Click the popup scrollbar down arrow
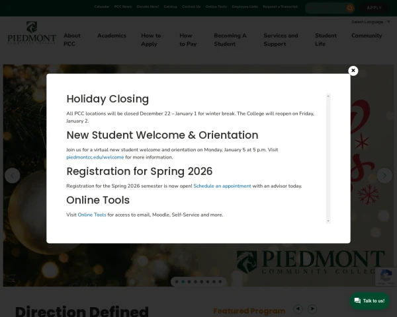The width and height of the screenshot is (397, 317). coord(328,221)
